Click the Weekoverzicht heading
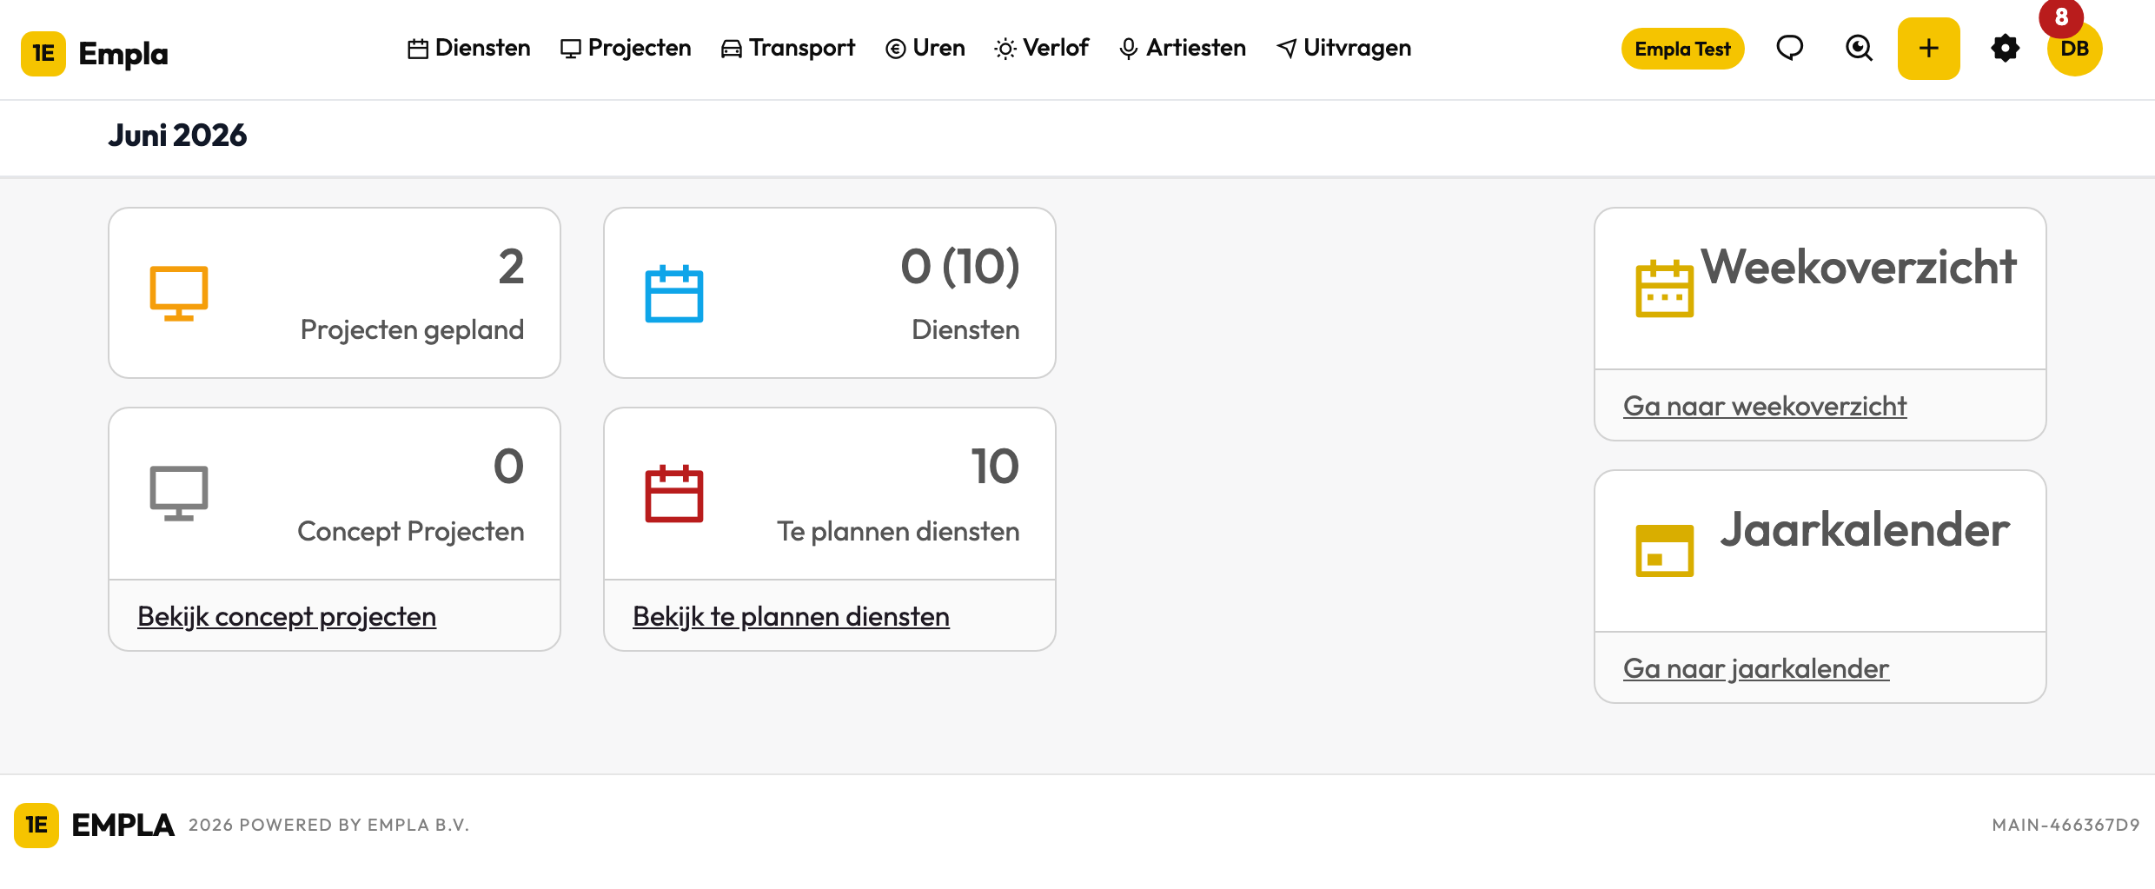 (x=1859, y=267)
